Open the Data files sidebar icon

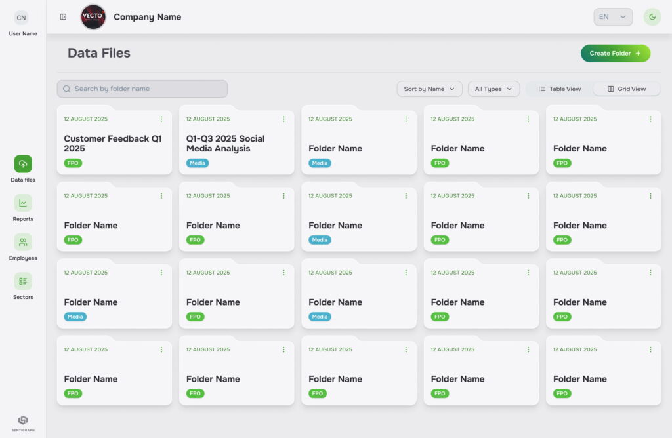coord(23,164)
